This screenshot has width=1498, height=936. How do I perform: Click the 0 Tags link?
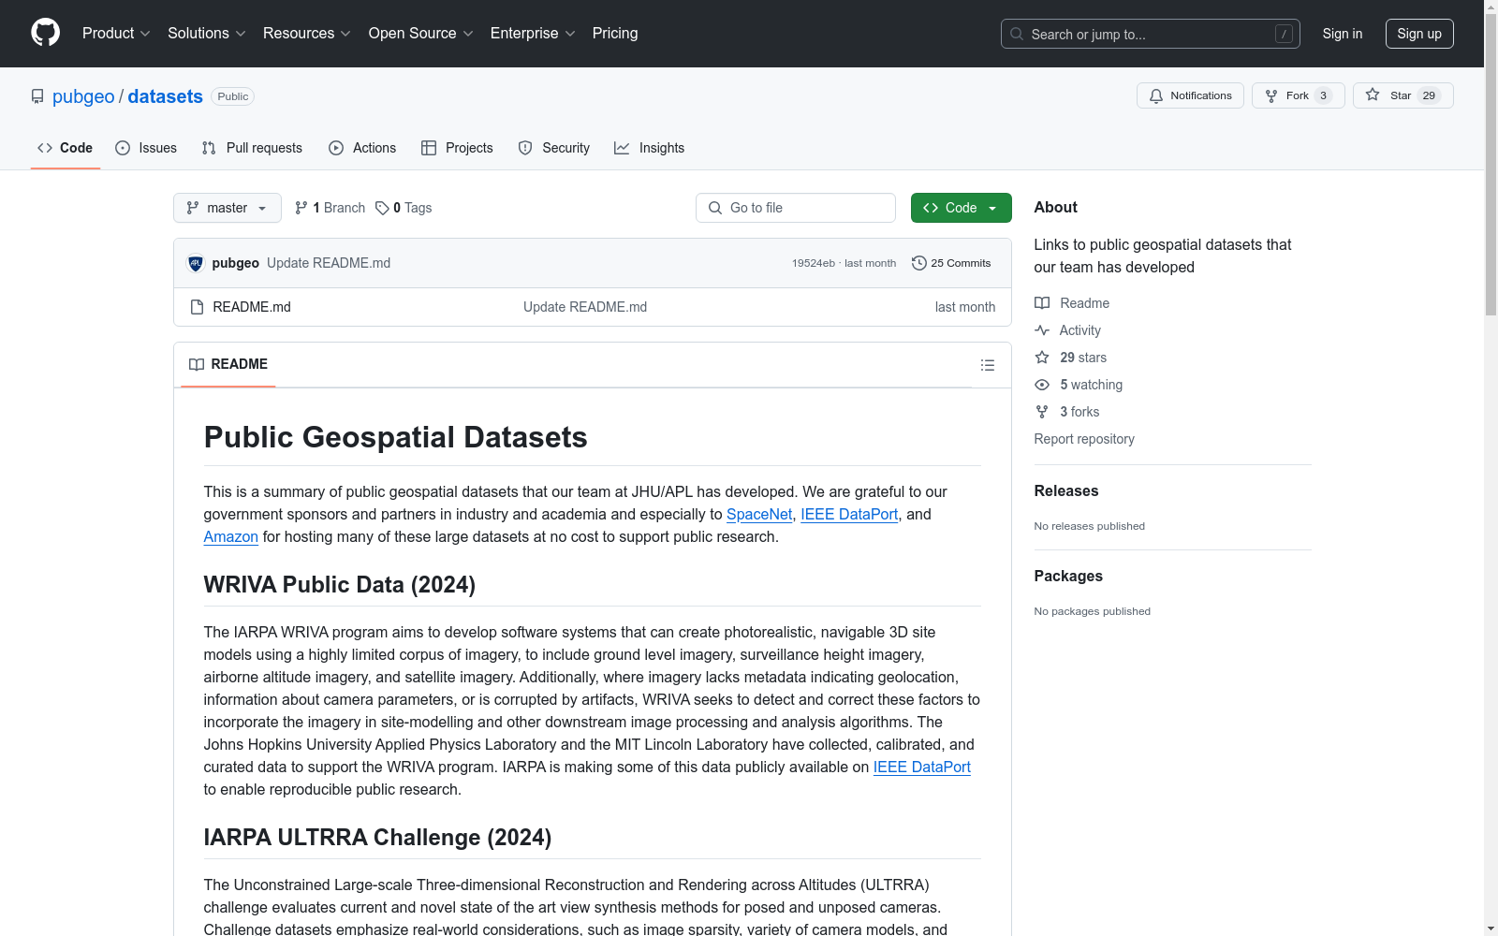404,208
